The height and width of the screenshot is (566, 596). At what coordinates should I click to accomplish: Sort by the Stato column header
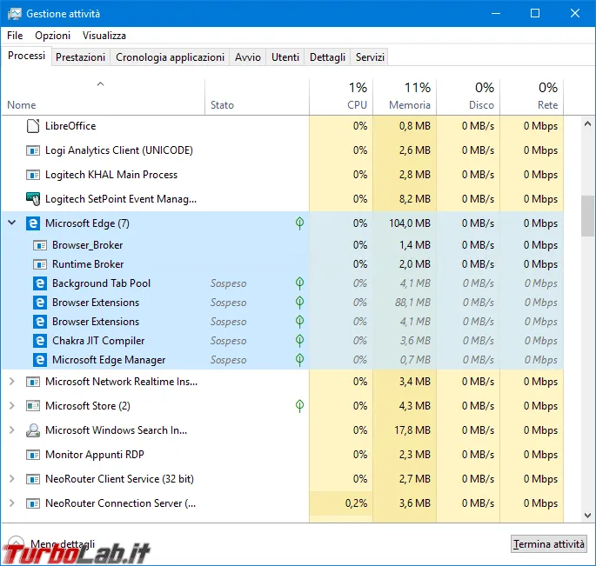coord(257,97)
